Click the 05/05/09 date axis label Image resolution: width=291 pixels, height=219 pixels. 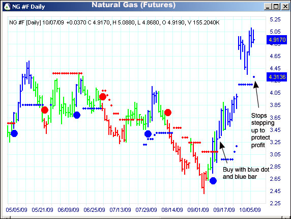tap(16, 210)
